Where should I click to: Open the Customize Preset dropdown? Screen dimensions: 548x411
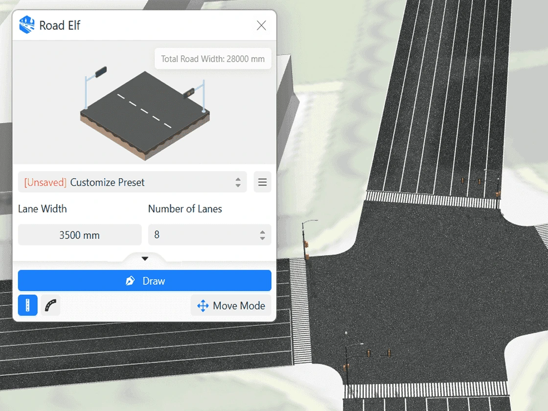(x=132, y=183)
